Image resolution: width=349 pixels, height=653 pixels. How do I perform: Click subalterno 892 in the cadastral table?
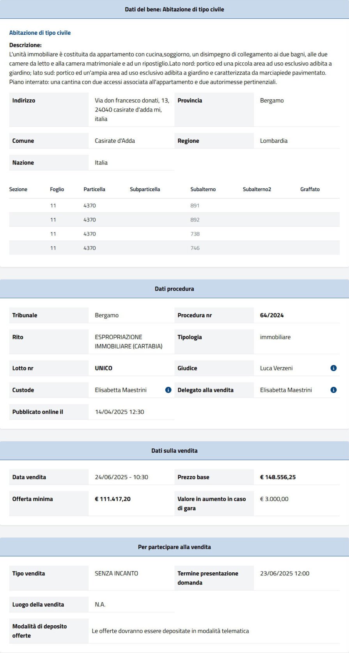(195, 220)
